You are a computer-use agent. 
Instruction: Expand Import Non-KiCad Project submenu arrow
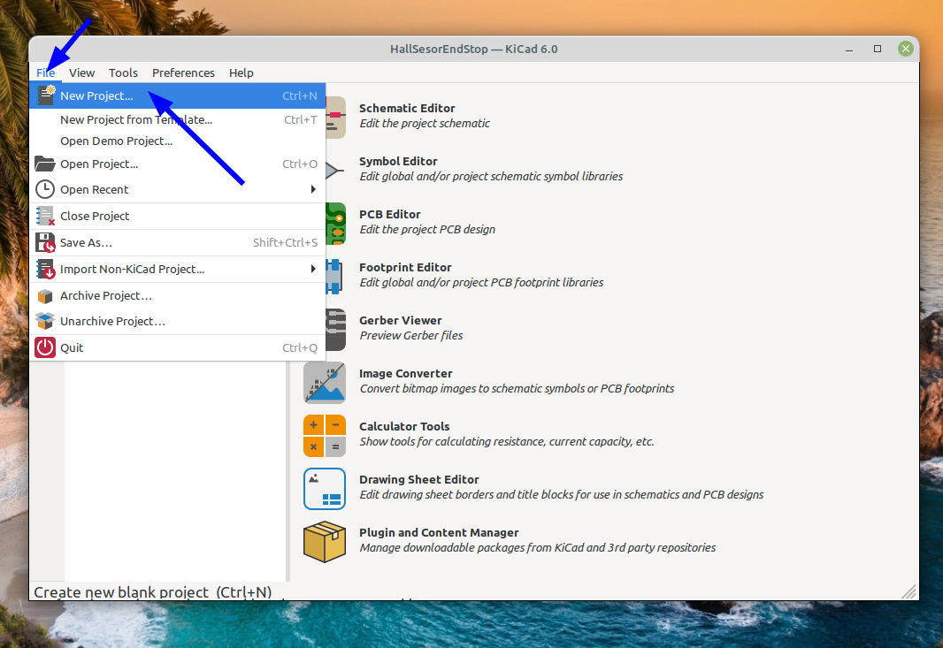tap(313, 269)
